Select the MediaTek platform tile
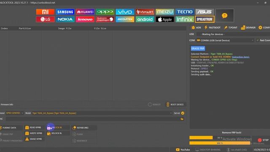The height and width of the screenshot is (152, 270). [125, 19]
